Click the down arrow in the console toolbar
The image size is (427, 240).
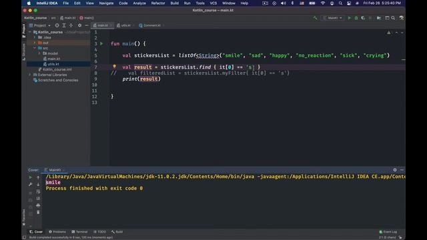[x=38, y=185]
